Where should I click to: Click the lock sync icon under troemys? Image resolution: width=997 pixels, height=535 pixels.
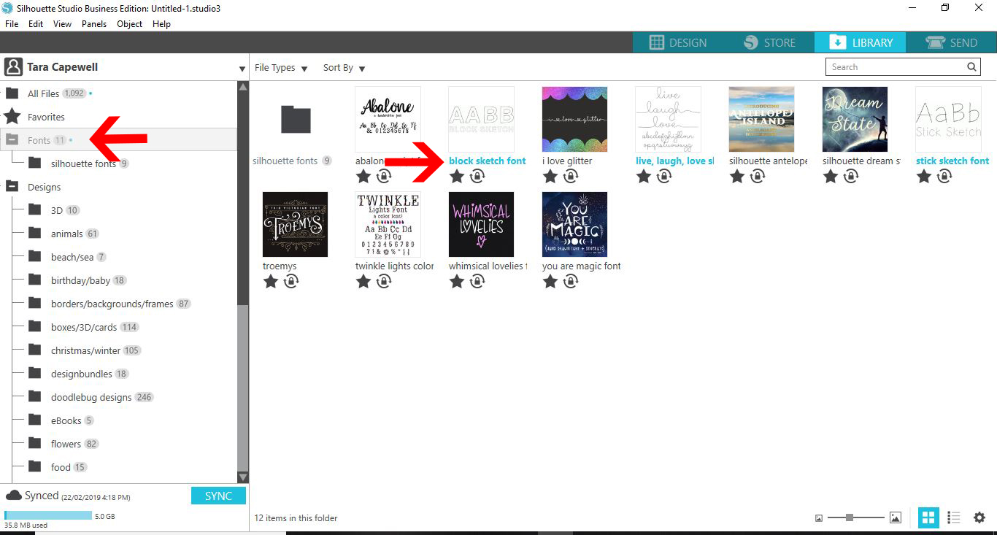coord(290,281)
